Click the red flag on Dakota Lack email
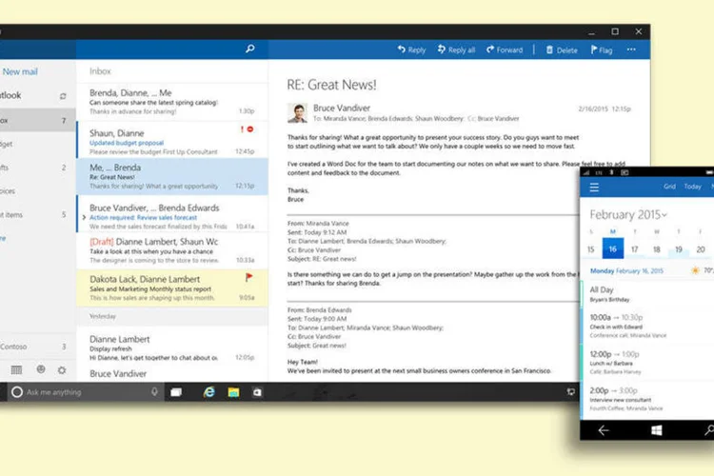Image resolution: width=714 pixels, height=476 pixels. pyautogui.click(x=249, y=277)
